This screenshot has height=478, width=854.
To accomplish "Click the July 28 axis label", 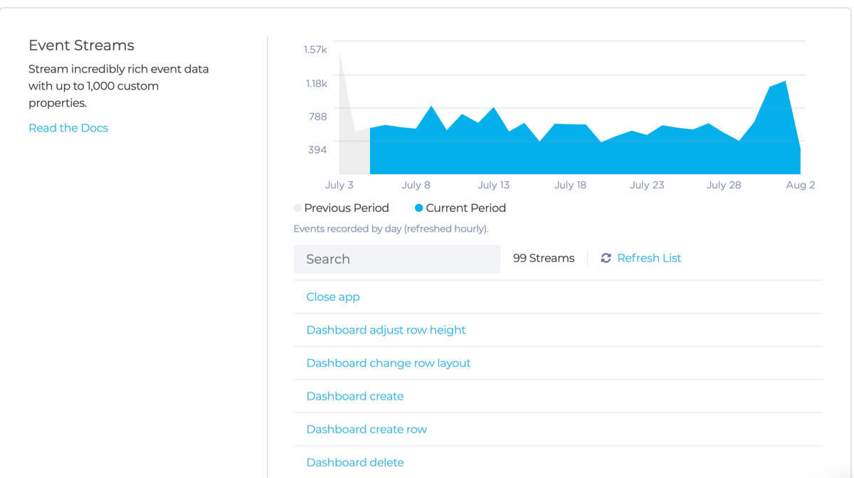I will 724,185.
